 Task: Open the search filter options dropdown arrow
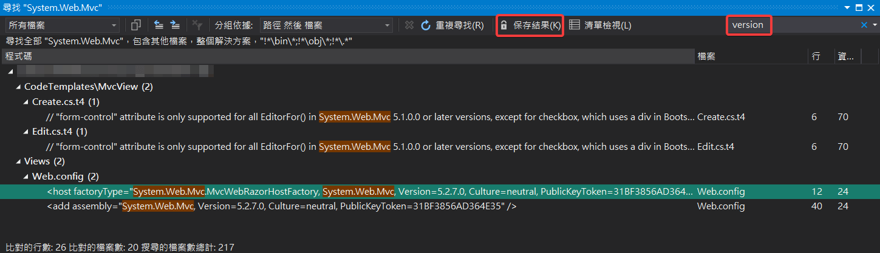pos(875,25)
